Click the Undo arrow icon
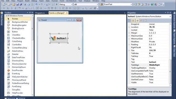This screenshot has width=176, height=99. 36,4
